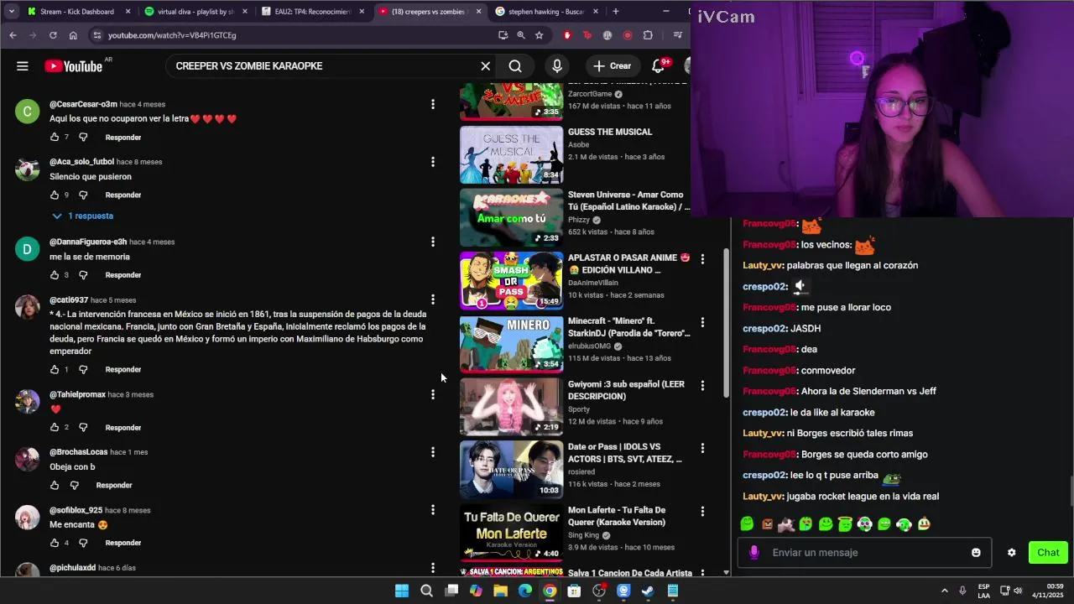Image resolution: width=1074 pixels, height=604 pixels.
Task: Switch to the 'stephen hawking' Google tab
Action: tap(545, 12)
